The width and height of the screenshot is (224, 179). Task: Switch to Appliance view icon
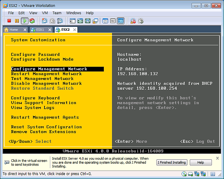click(113, 21)
